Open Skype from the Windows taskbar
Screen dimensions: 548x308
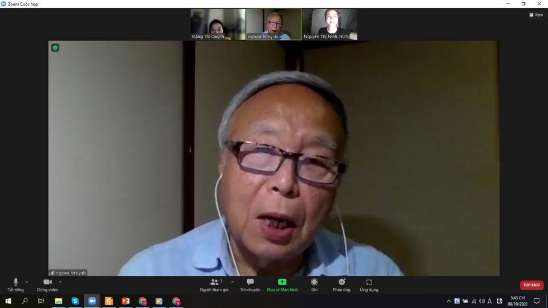tap(75, 301)
